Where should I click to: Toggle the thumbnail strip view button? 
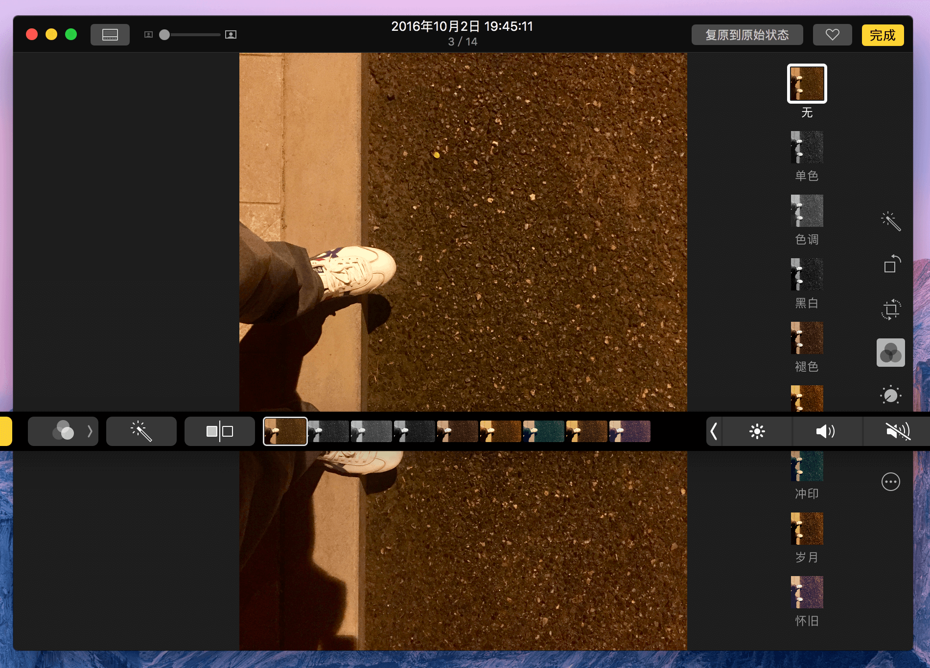click(x=110, y=35)
